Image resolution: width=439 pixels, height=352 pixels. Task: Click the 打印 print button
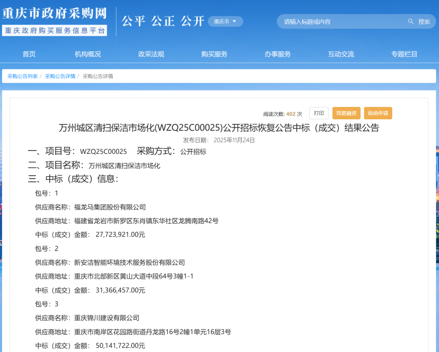[319, 113]
